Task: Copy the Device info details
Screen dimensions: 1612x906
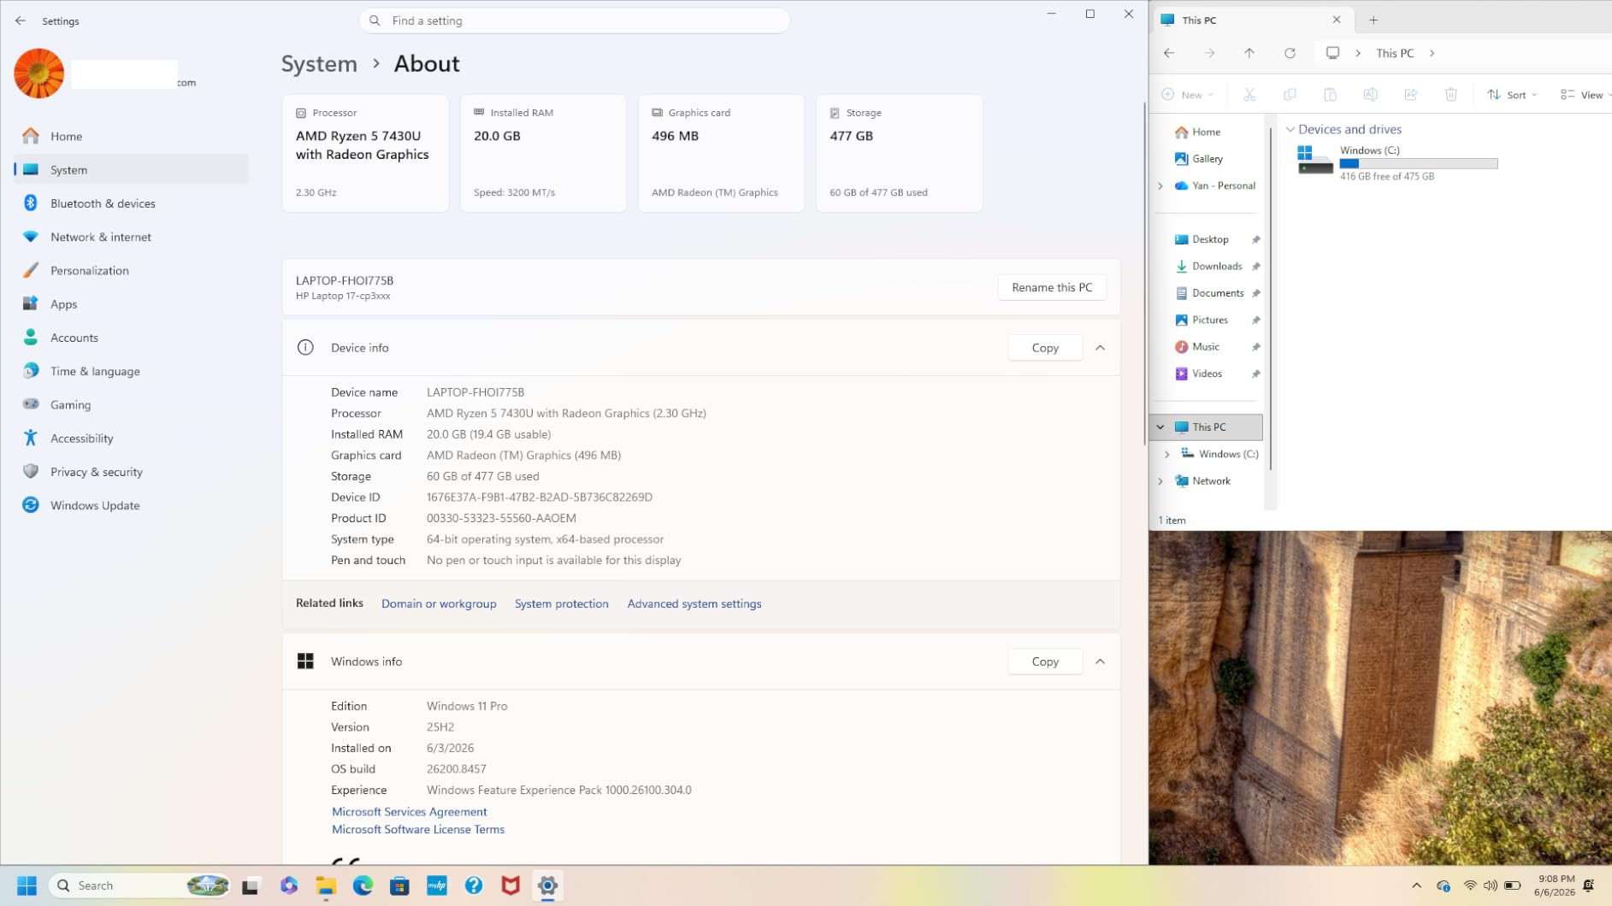Action: pyautogui.click(x=1045, y=348)
